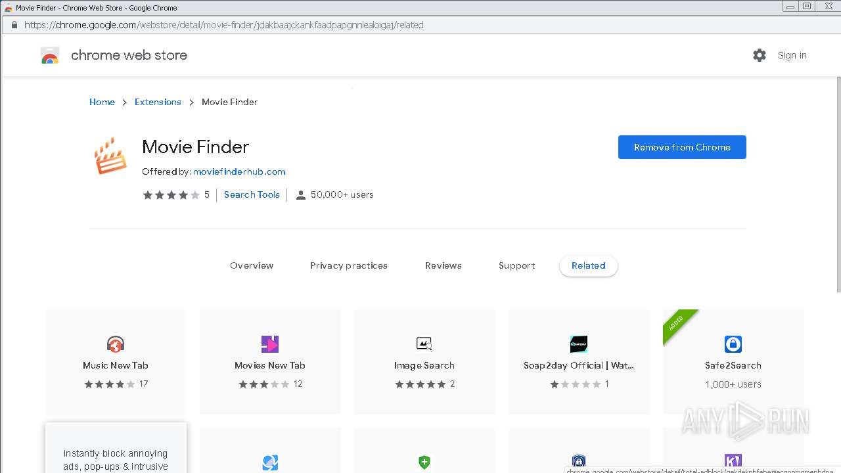The image size is (841, 473).
Task: Click the chrome web store title text
Action: click(129, 55)
